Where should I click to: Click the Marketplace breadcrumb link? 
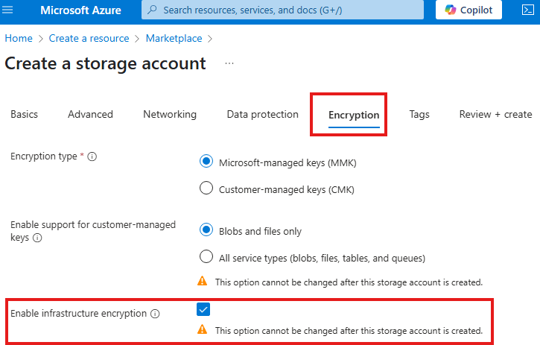click(x=174, y=38)
